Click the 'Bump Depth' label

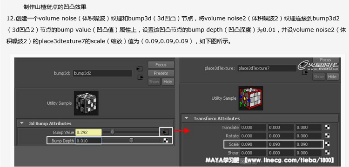coord(63,141)
